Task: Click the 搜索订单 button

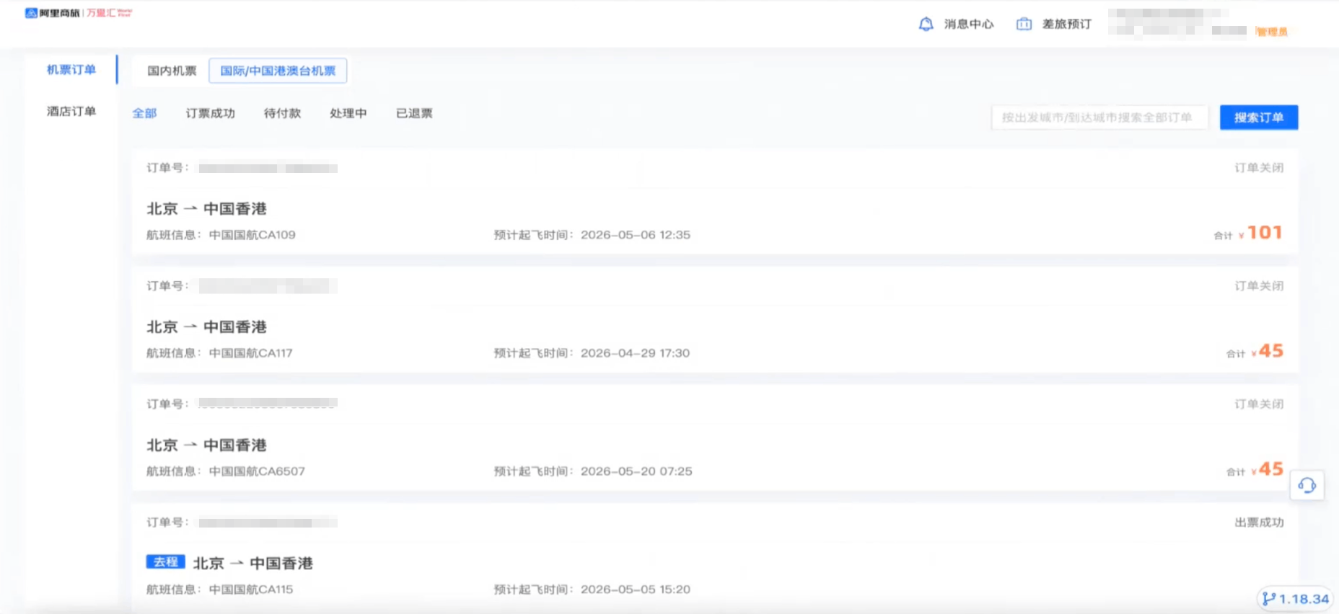Action: (x=1258, y=117)
